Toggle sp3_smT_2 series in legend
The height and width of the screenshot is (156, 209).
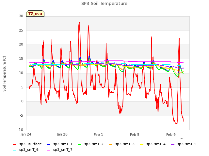pos(90,144)
